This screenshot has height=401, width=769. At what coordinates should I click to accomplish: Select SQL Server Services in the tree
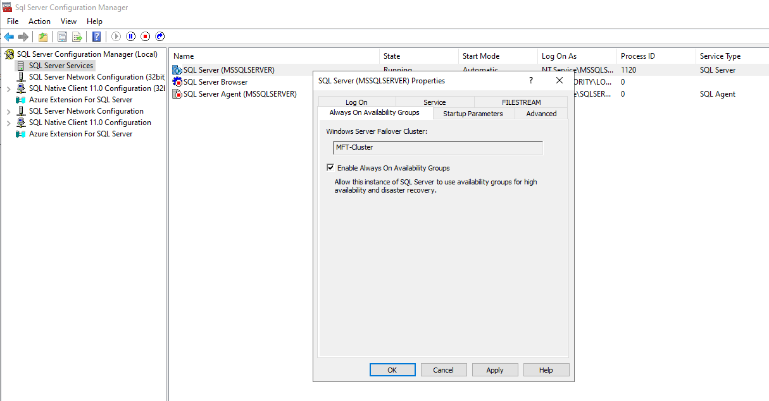click(61, 66)
